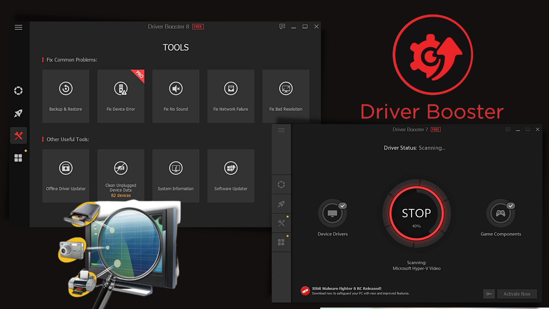Open the System Information tool
Screen dimensions: 549x309
(175, 175)
